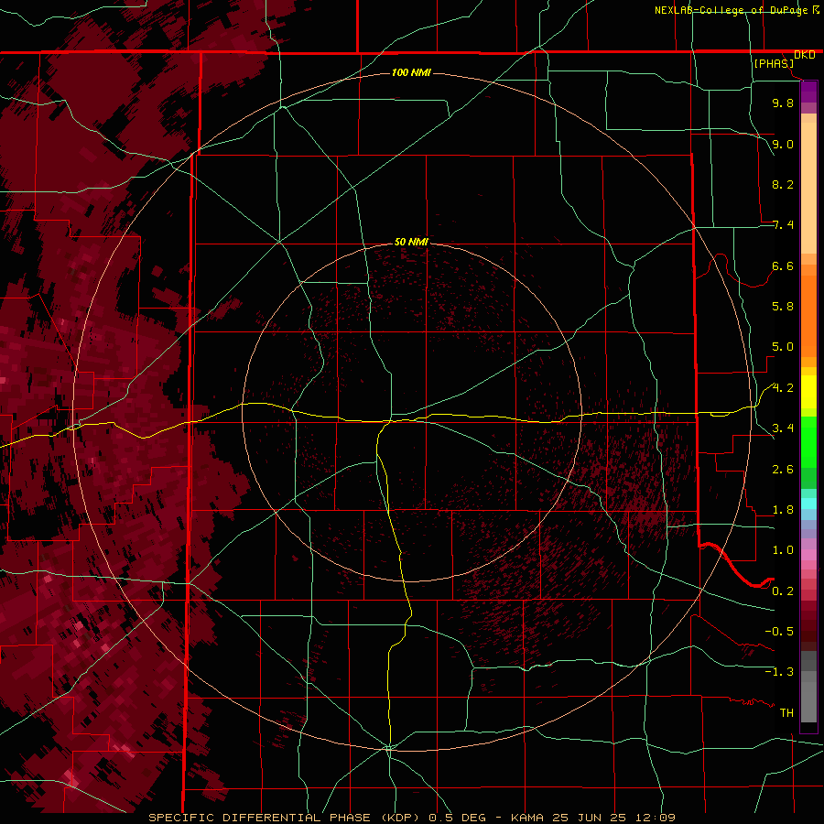Pick the orange band of the color bar
824x824 pixels.
point(808,315)
